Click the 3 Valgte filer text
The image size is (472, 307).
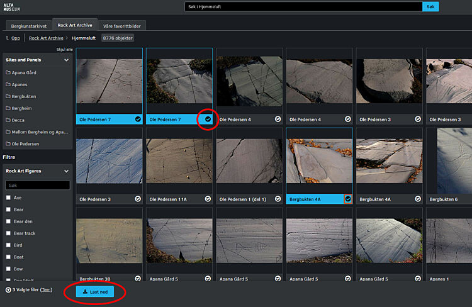tap(26, 289)
